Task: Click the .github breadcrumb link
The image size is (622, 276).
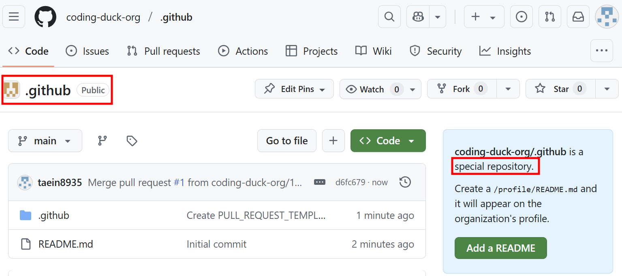Action: [176, 17]
